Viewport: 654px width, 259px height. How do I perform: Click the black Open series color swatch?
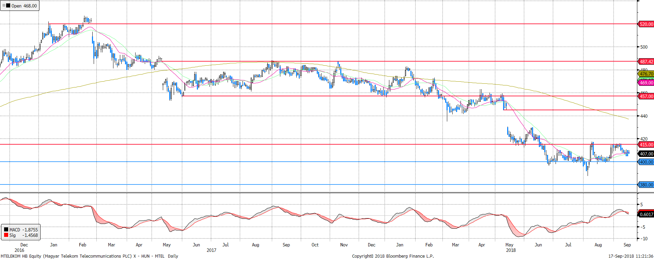click(8, 6)
